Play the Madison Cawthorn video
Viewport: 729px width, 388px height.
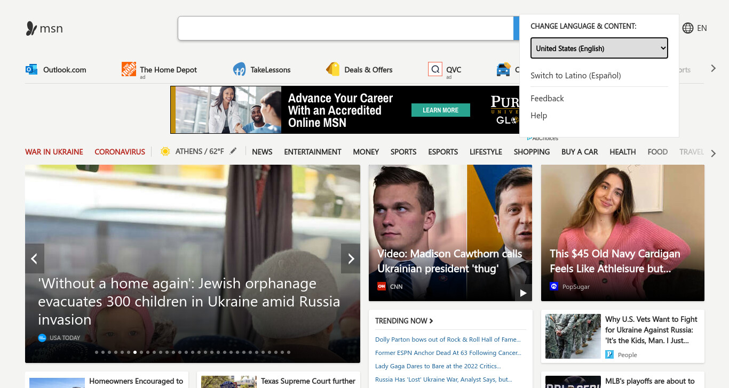tap(524, 293)
